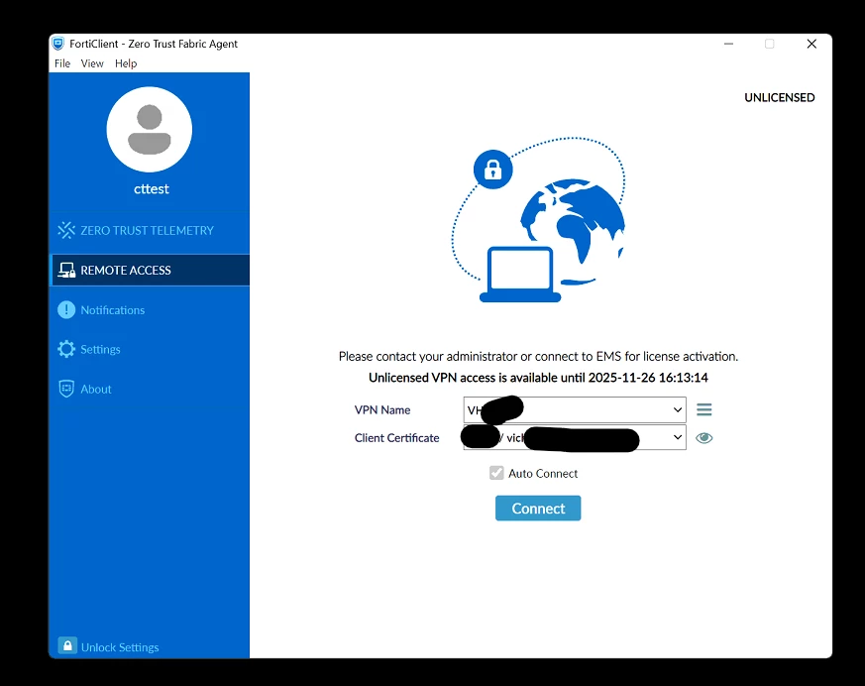Click the Connect button
The image size is (865, 686).
click(538, 509)
